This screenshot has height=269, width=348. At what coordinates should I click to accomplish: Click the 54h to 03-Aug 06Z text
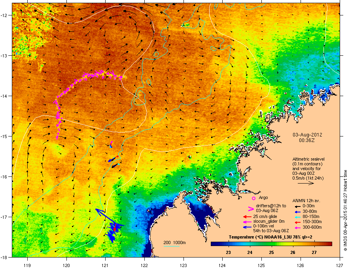[271, 231]
